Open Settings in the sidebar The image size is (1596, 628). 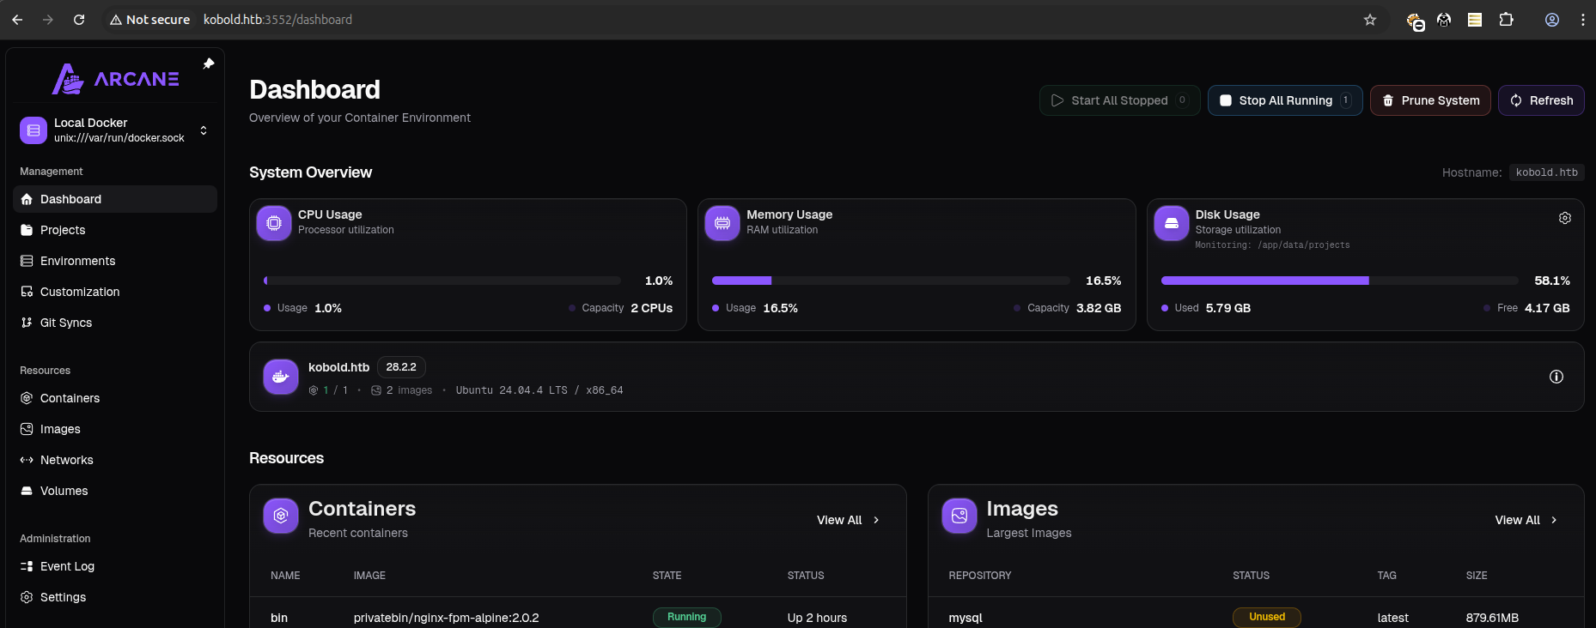[x=115, y=597]
